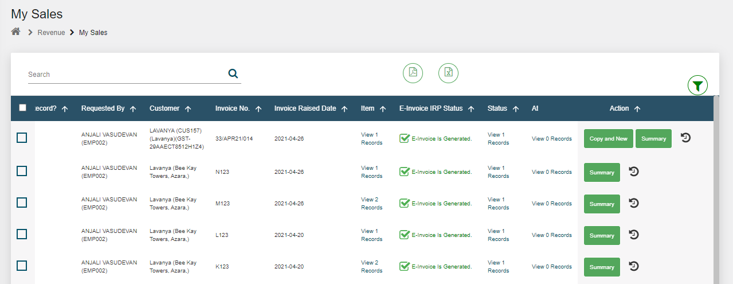Open Summary for invoice L123
Screen dimensions: 733x284
coord(602,235)
